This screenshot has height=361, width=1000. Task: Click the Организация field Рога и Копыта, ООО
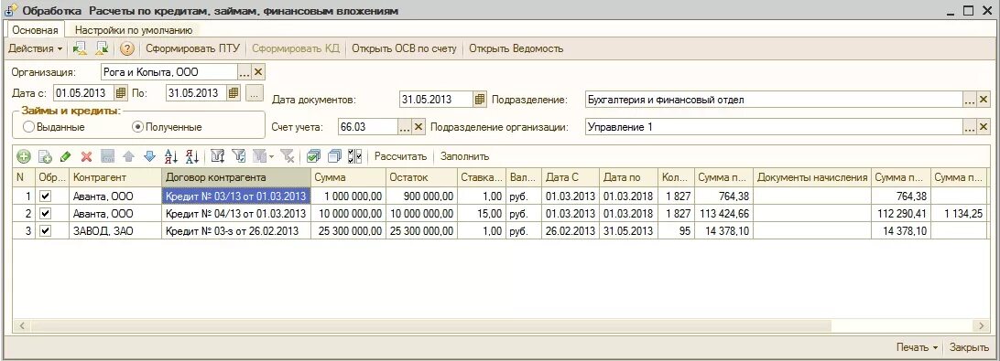click(169, 72)
